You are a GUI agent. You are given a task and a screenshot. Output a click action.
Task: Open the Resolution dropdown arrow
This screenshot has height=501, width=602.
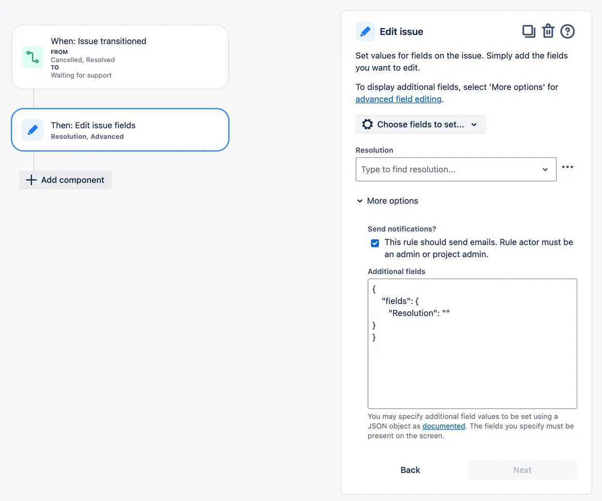545,169
